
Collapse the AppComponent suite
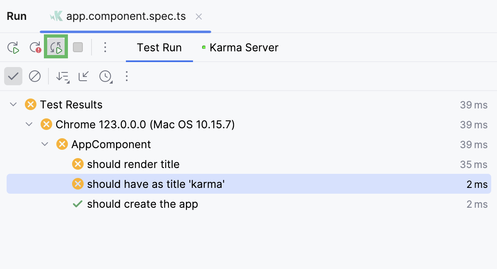[x=45, y=144]
